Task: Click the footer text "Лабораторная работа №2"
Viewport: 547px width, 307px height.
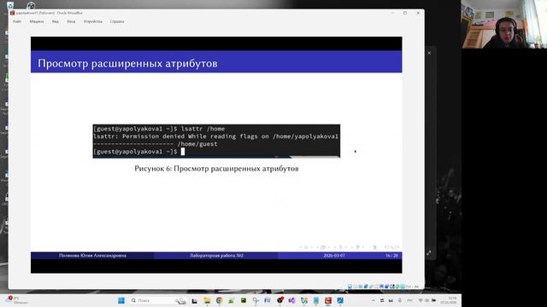Action: (x=216, y=256)
